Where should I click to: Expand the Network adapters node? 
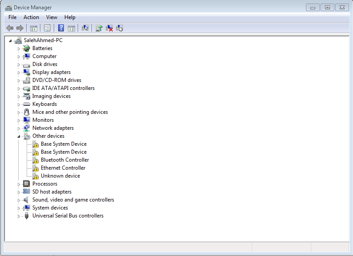[x=19, y=128]
